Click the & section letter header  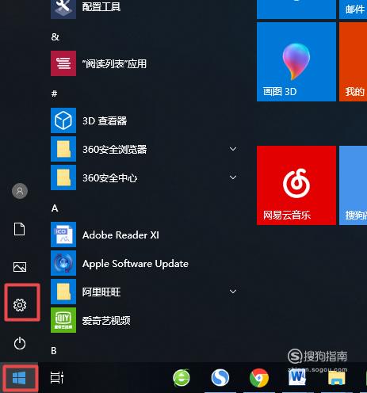55,36
